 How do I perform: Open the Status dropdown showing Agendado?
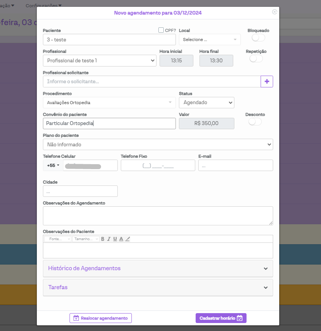click(207, 103)
